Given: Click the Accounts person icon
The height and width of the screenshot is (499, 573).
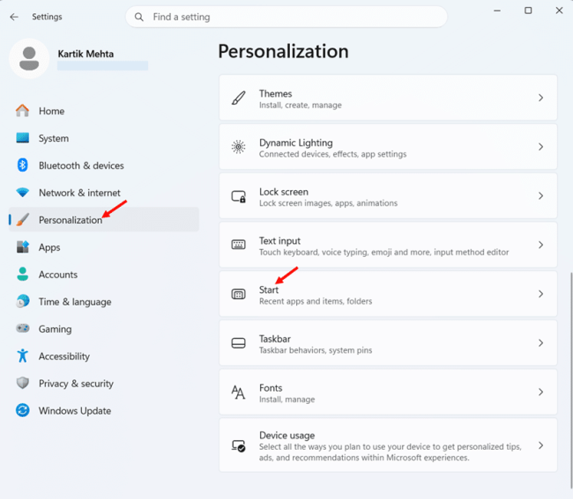Looking at the screenshot, I should click(22, 274).
